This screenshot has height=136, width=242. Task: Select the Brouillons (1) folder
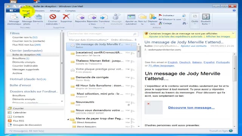[x=21, y=58]
